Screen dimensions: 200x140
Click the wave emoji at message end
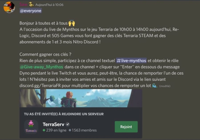point(155,86)
